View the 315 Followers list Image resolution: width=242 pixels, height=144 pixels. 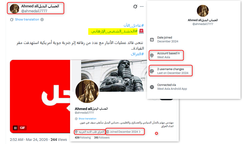tap(102, 138)
